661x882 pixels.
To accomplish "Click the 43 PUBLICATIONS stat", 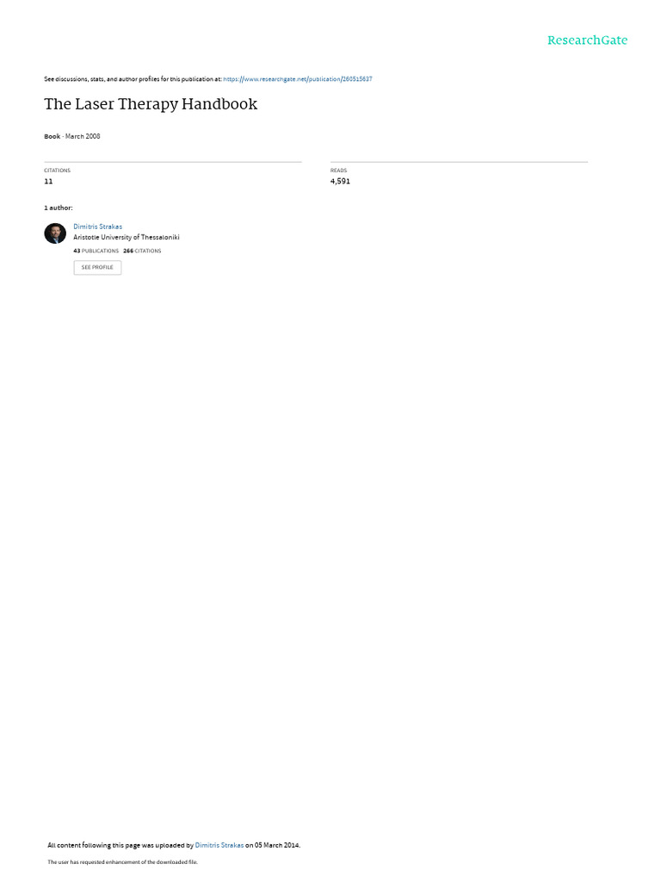I will coord(96,251).
